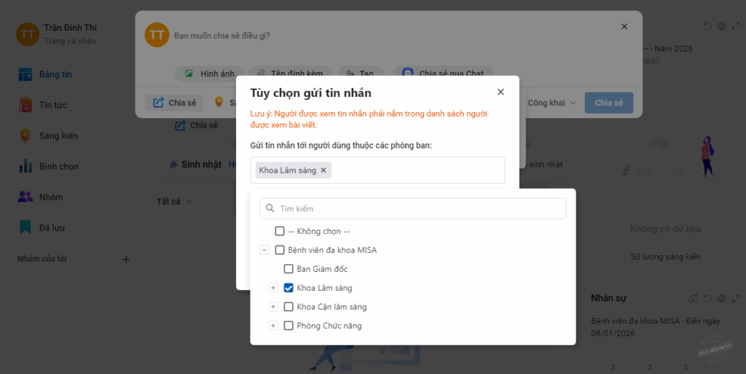The height and width of the screenshot is (374, 746).
Task: Close the Tùy chọn gửi tin nhắn dialog
Action: (500, 92)
